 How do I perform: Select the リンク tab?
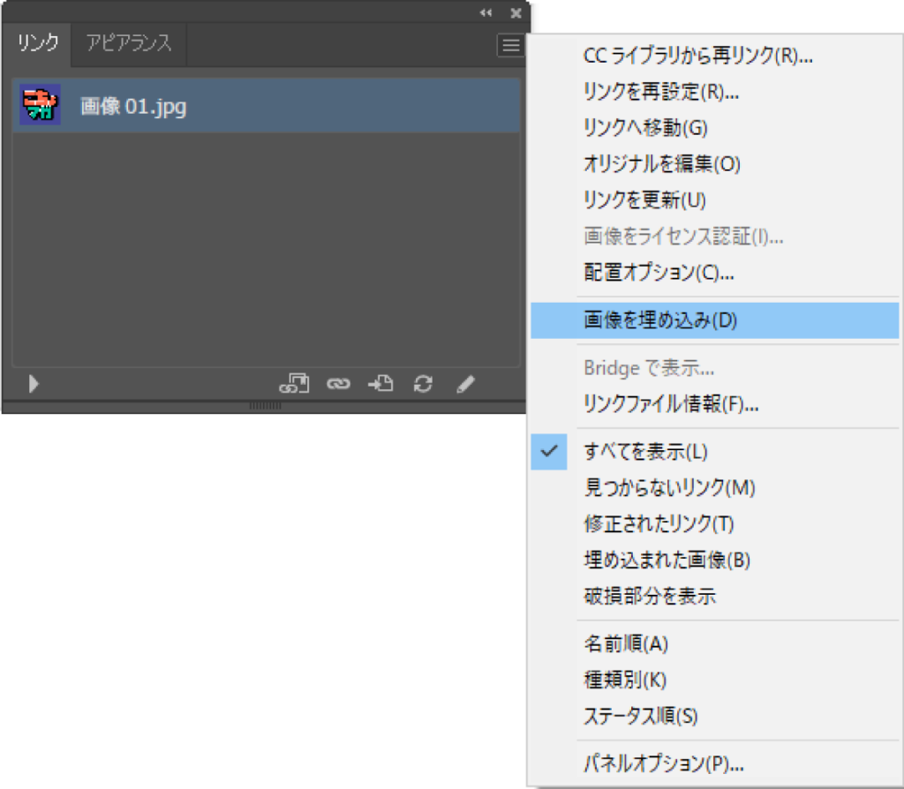[39, 43]
